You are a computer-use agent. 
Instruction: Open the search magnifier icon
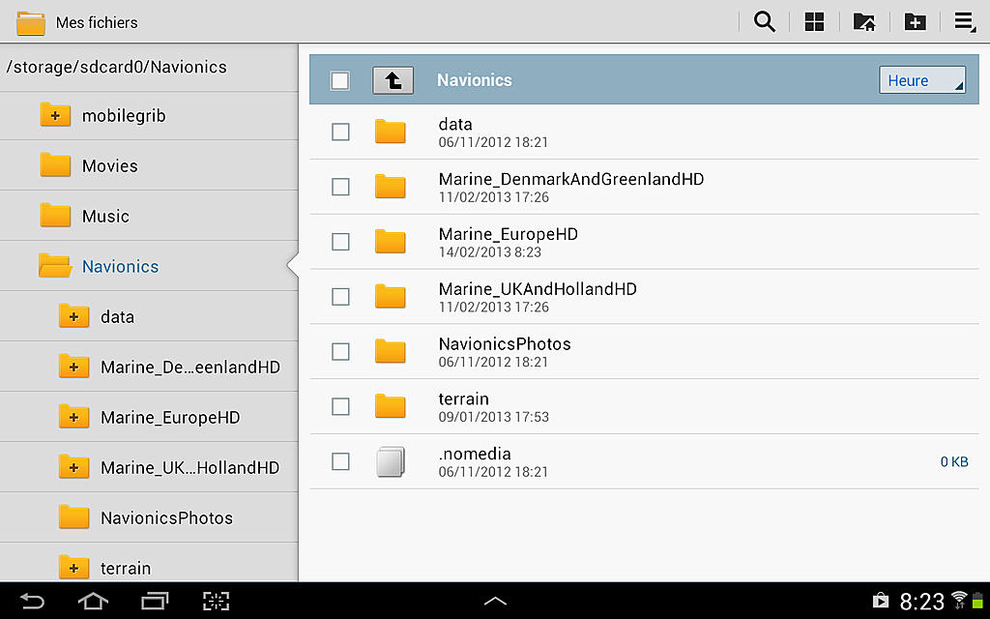click(764, 22)
